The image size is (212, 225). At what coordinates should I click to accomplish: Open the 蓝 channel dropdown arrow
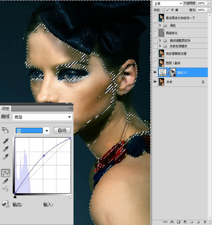click(x=47, y=130)
